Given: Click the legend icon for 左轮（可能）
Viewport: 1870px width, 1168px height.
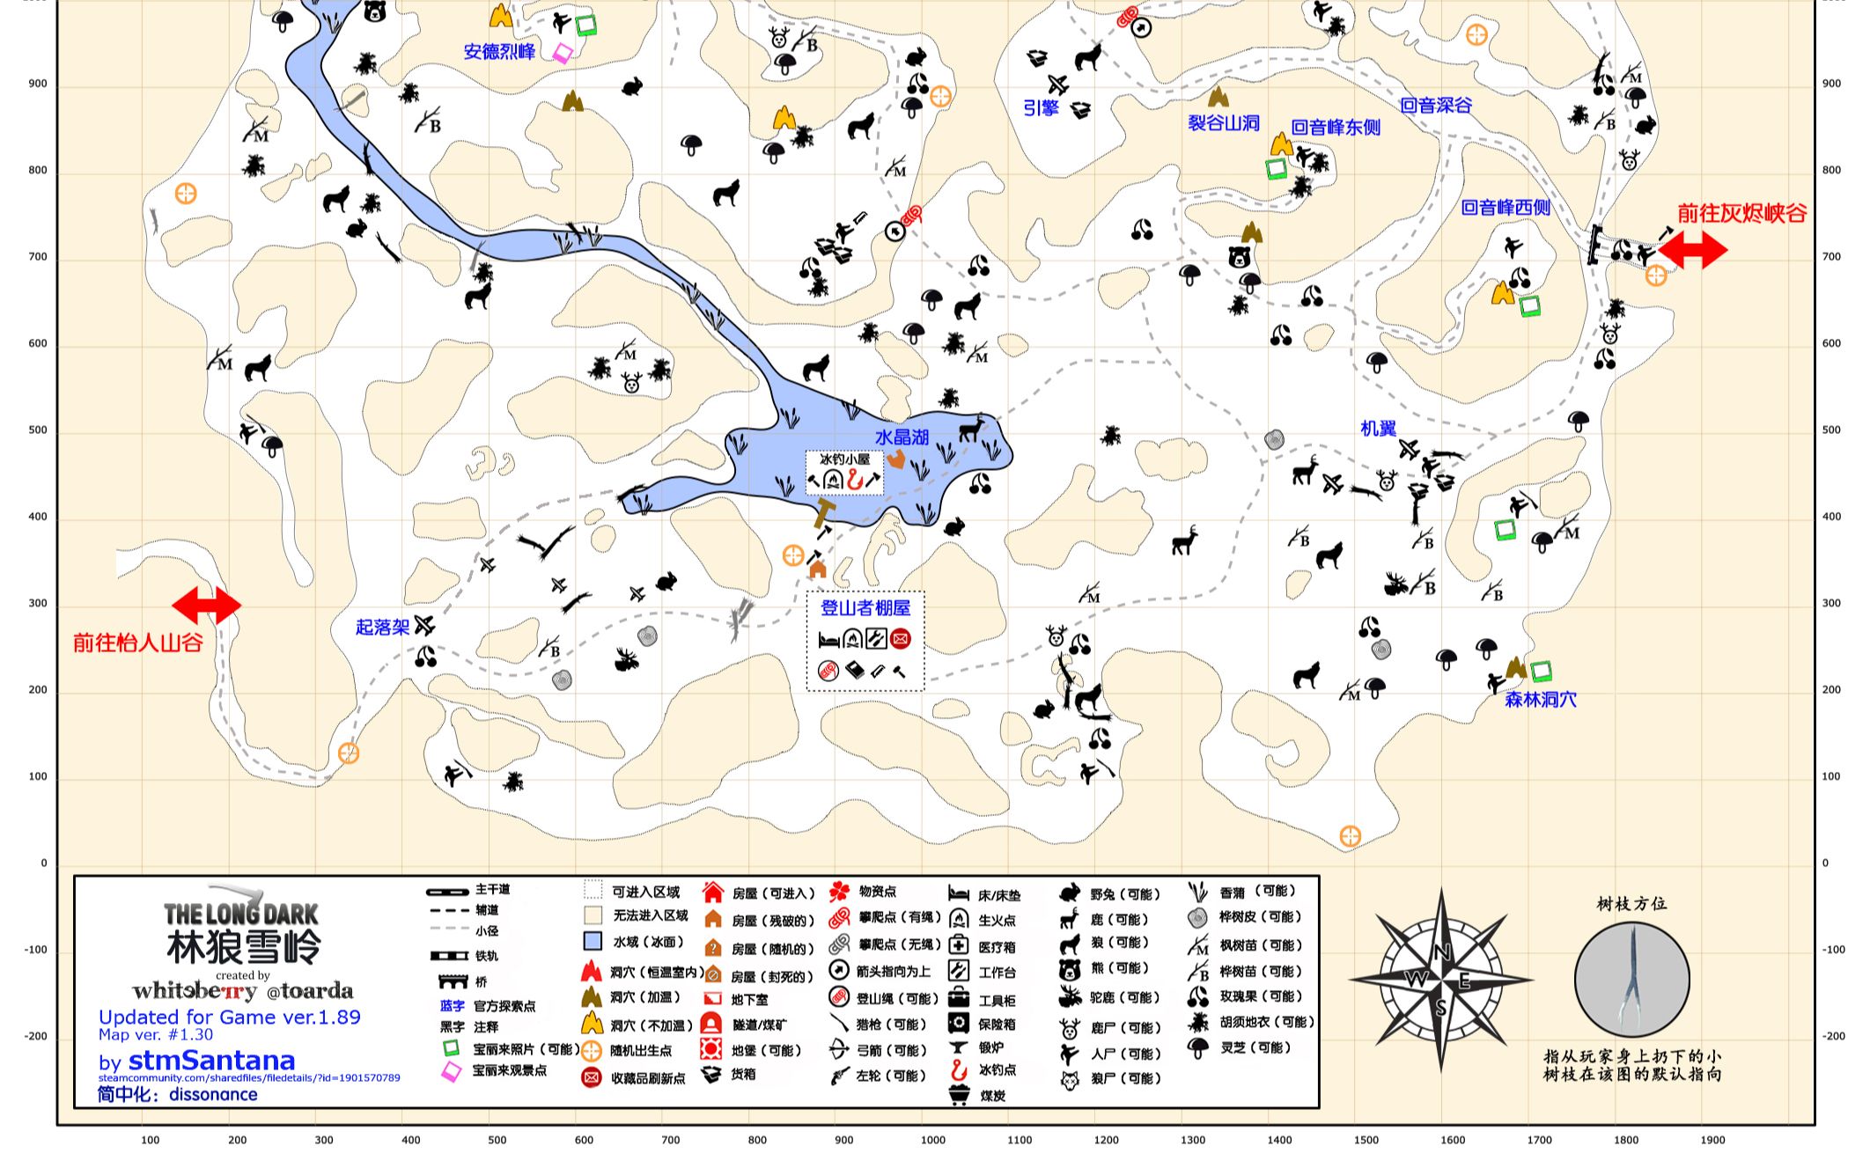Looking at the screenshot, I should pyautogui.click(x=839, y=1076).
